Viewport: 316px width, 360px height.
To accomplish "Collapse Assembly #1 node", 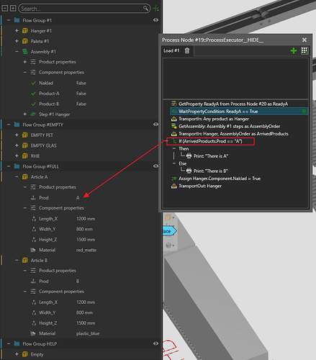I will [x=17, y=51].
